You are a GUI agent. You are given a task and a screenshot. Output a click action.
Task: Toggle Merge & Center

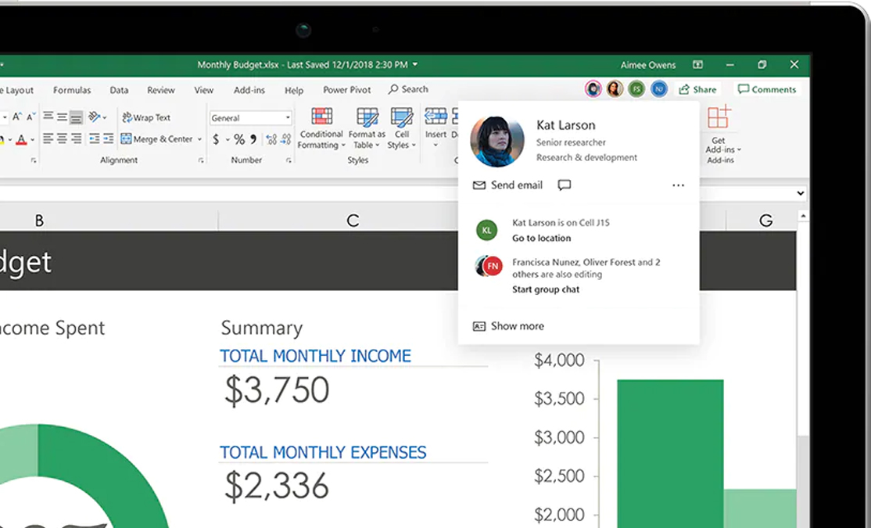156,139
